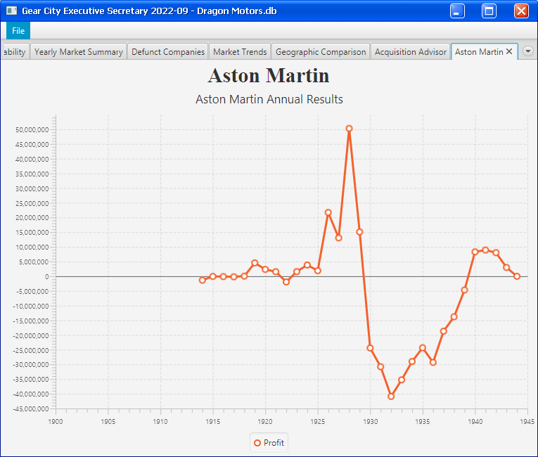Click the 1935 x-axis label
The width and height of the screenshot is (538, 457).
(x=423, y=421)
